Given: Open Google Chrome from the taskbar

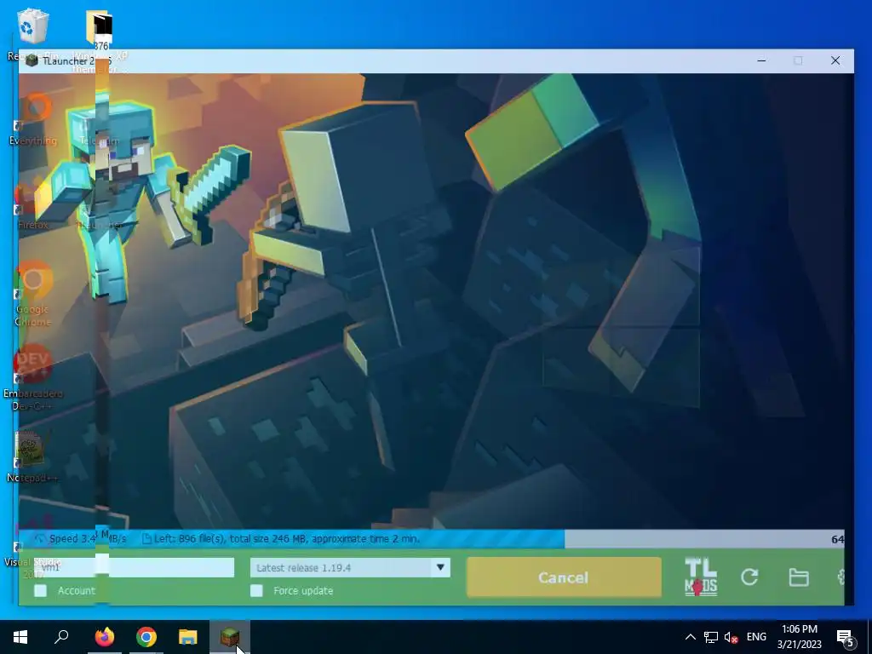Looking at the screenshot, I should tap(146, 637).
